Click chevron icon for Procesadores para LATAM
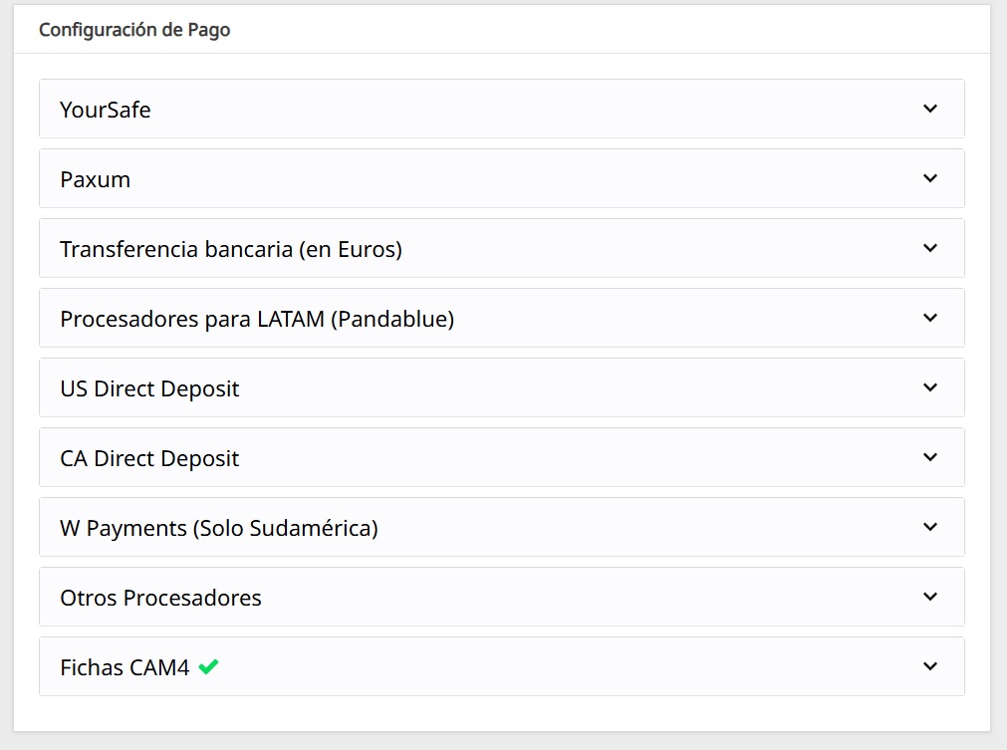The width and height of the screenshot is (1007, 750). [930, 318]
